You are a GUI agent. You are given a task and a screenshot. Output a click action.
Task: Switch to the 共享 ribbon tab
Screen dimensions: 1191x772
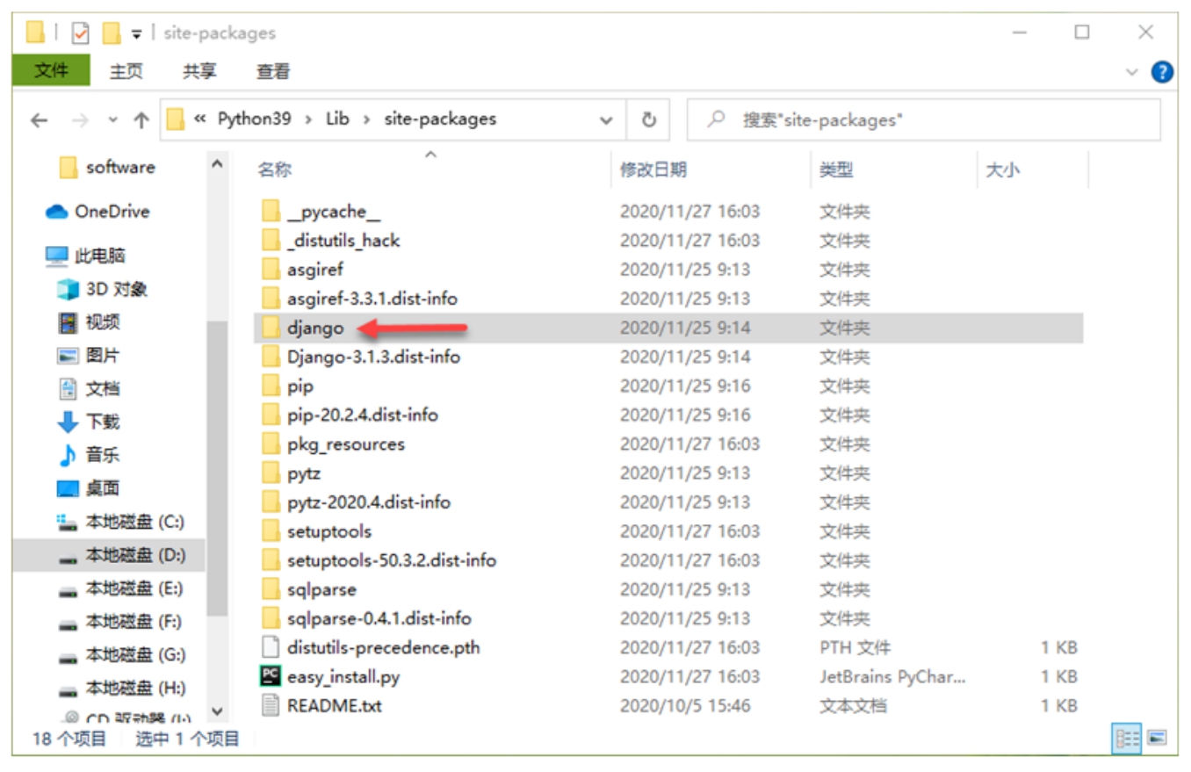pyautogui.click(x=199, y=72)
